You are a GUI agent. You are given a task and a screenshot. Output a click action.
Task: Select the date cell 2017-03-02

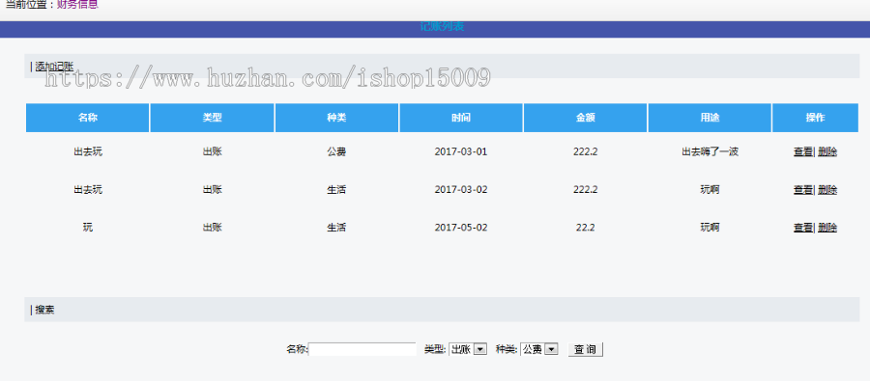click(461, 189)
